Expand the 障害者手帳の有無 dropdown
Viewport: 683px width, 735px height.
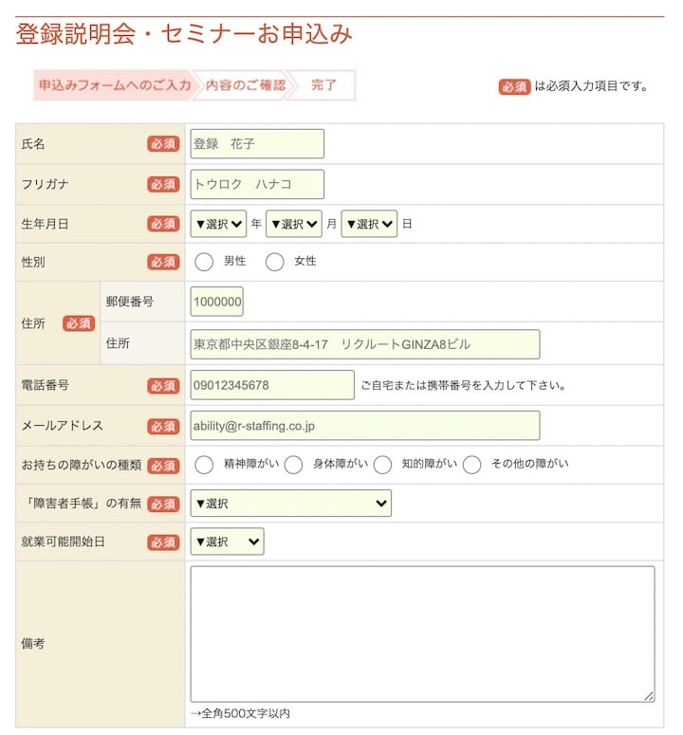290,504
